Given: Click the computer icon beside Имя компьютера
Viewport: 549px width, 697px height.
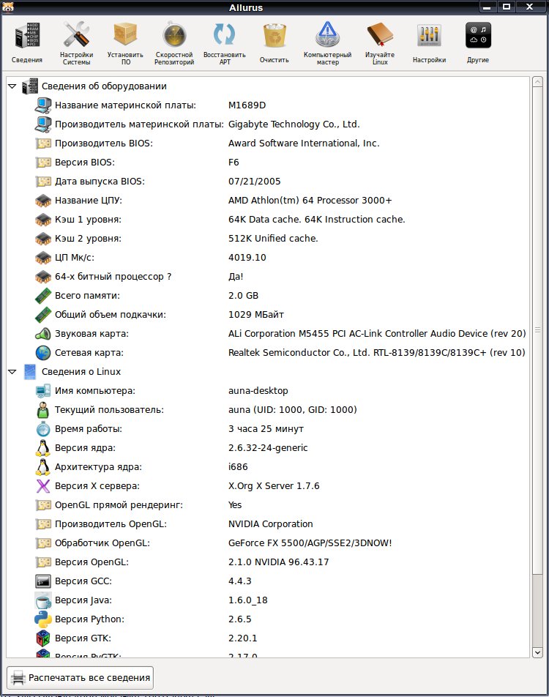Looking at the screenshot, I should (x=43, y=391).
